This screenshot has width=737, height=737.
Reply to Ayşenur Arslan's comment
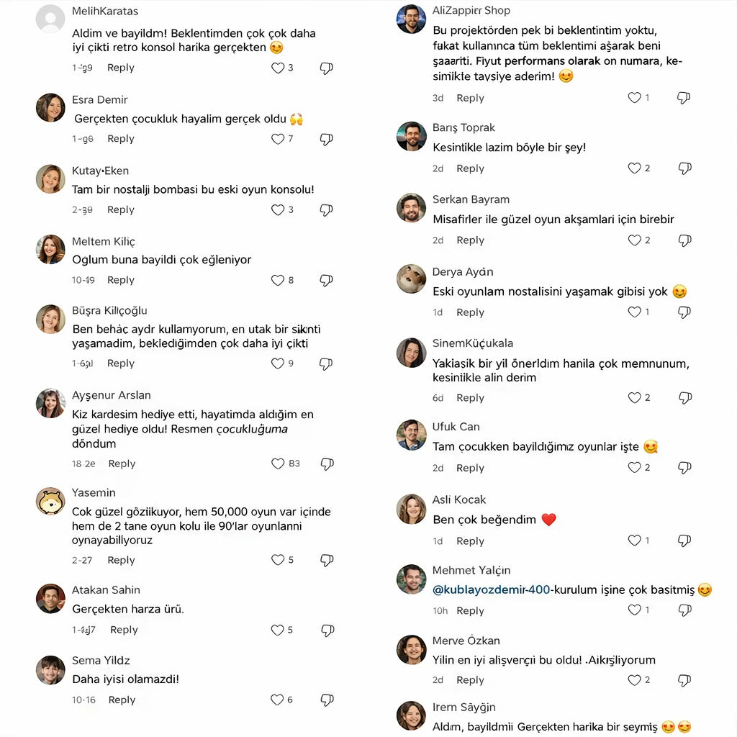click(x=122, y=464)
